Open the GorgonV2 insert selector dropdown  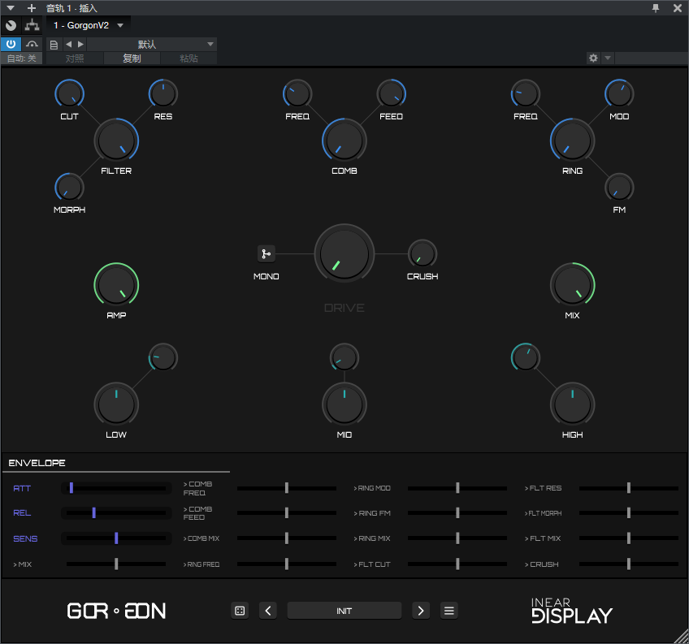coord(89,25)
